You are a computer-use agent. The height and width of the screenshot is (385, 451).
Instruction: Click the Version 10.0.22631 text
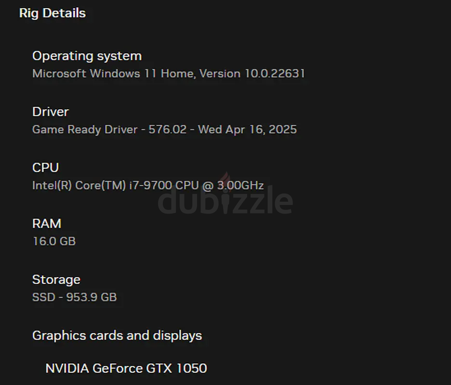pyautogui.click(x=252, y=74)
